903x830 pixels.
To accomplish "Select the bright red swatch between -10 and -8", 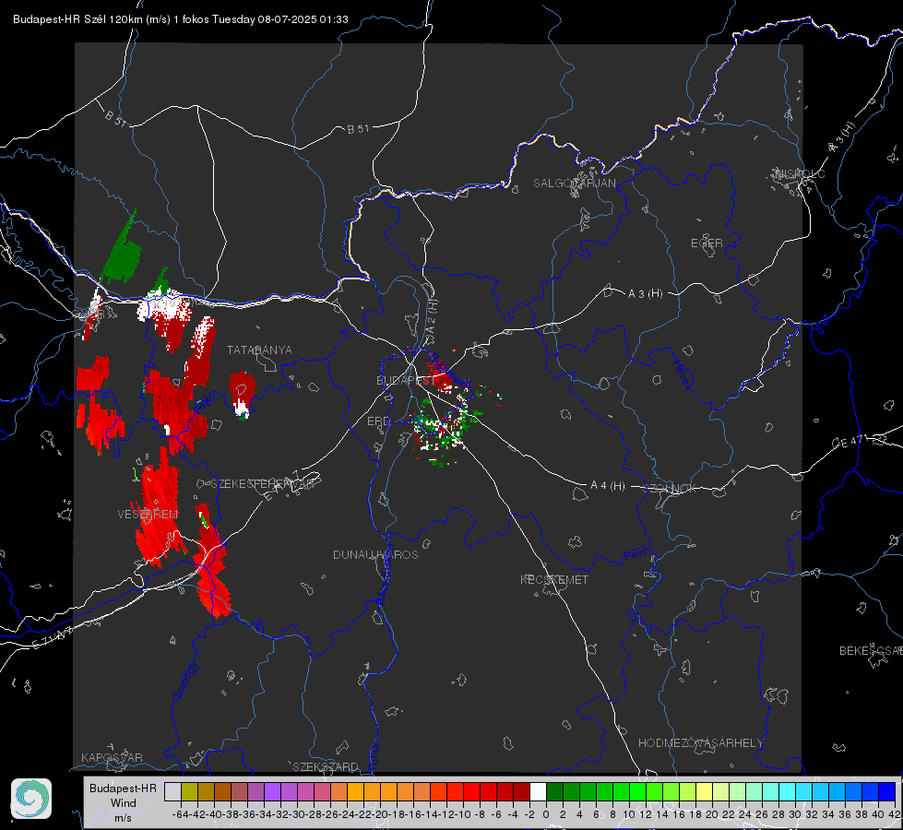I will (x=471, y=791).
